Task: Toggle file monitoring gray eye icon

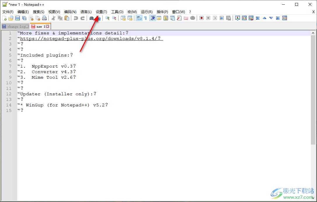Action: pyautogui.click(x=193, y=18)
